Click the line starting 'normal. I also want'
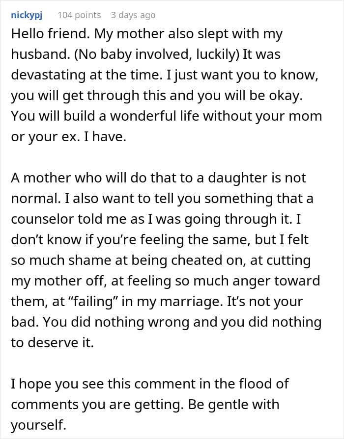Screen dimensions: 344x439 click(x=162, y=199)
